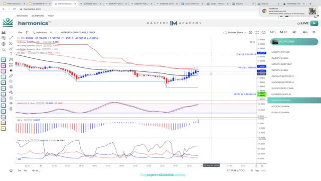Select GBPAUD BUTTERFLY from scanner list
The image size is (321, 181).
tap(283, 76)
